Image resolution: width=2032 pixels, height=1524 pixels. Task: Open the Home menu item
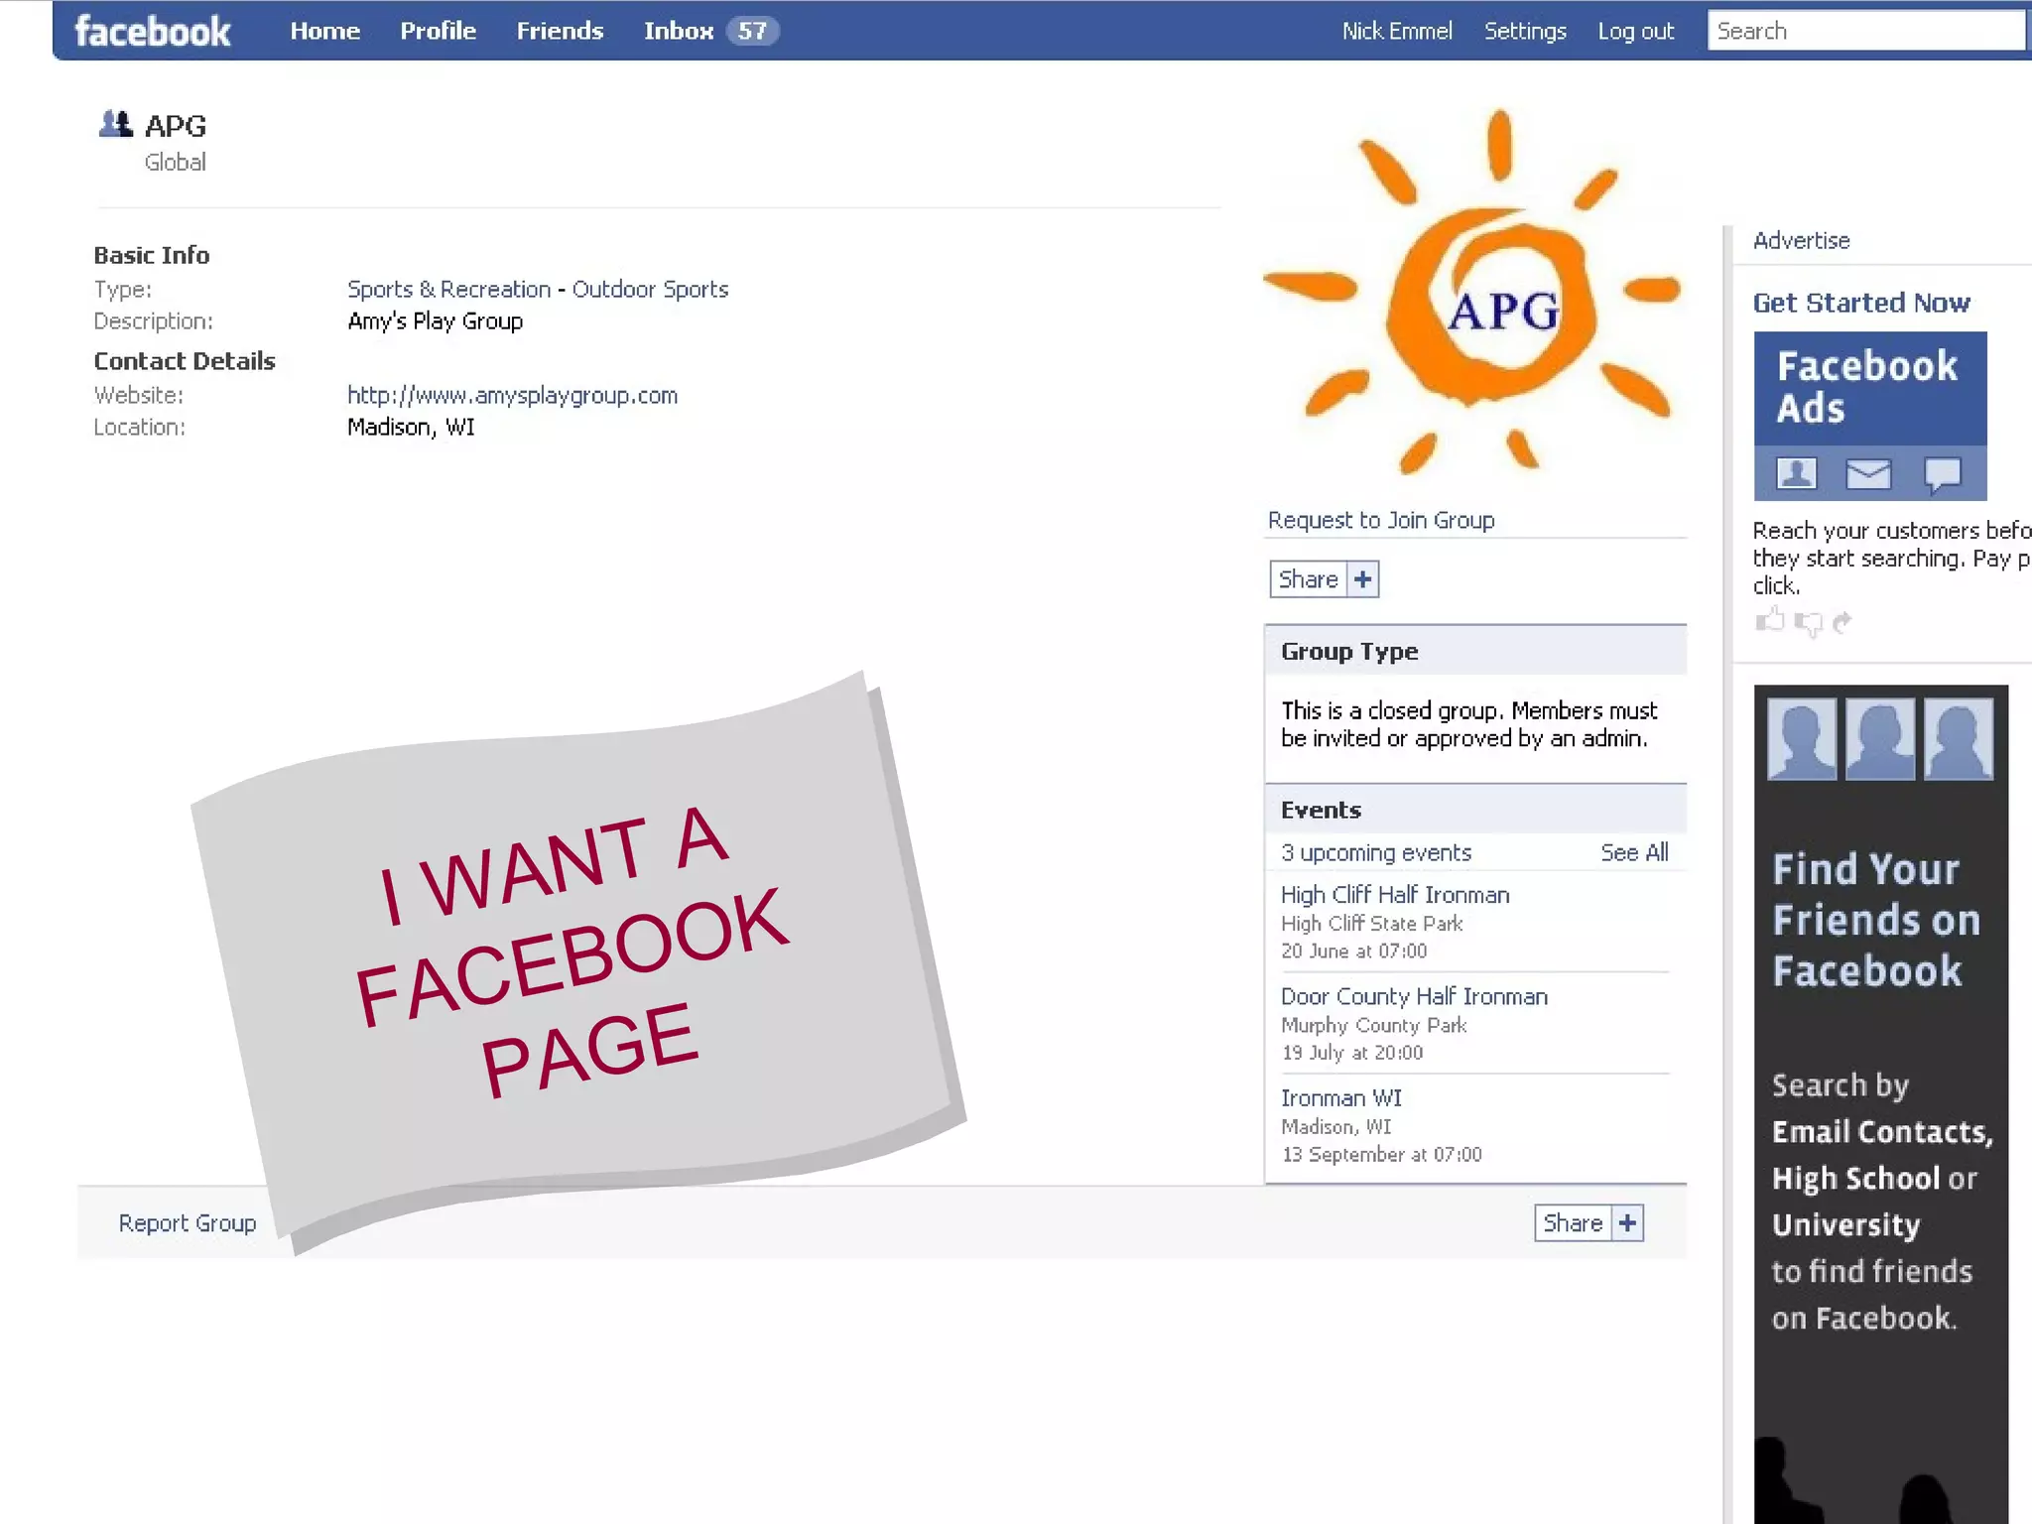(x=324, y=31)
